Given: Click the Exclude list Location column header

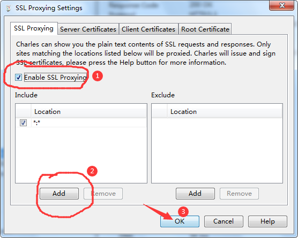Looking at the screenshot, I should 225,111.
